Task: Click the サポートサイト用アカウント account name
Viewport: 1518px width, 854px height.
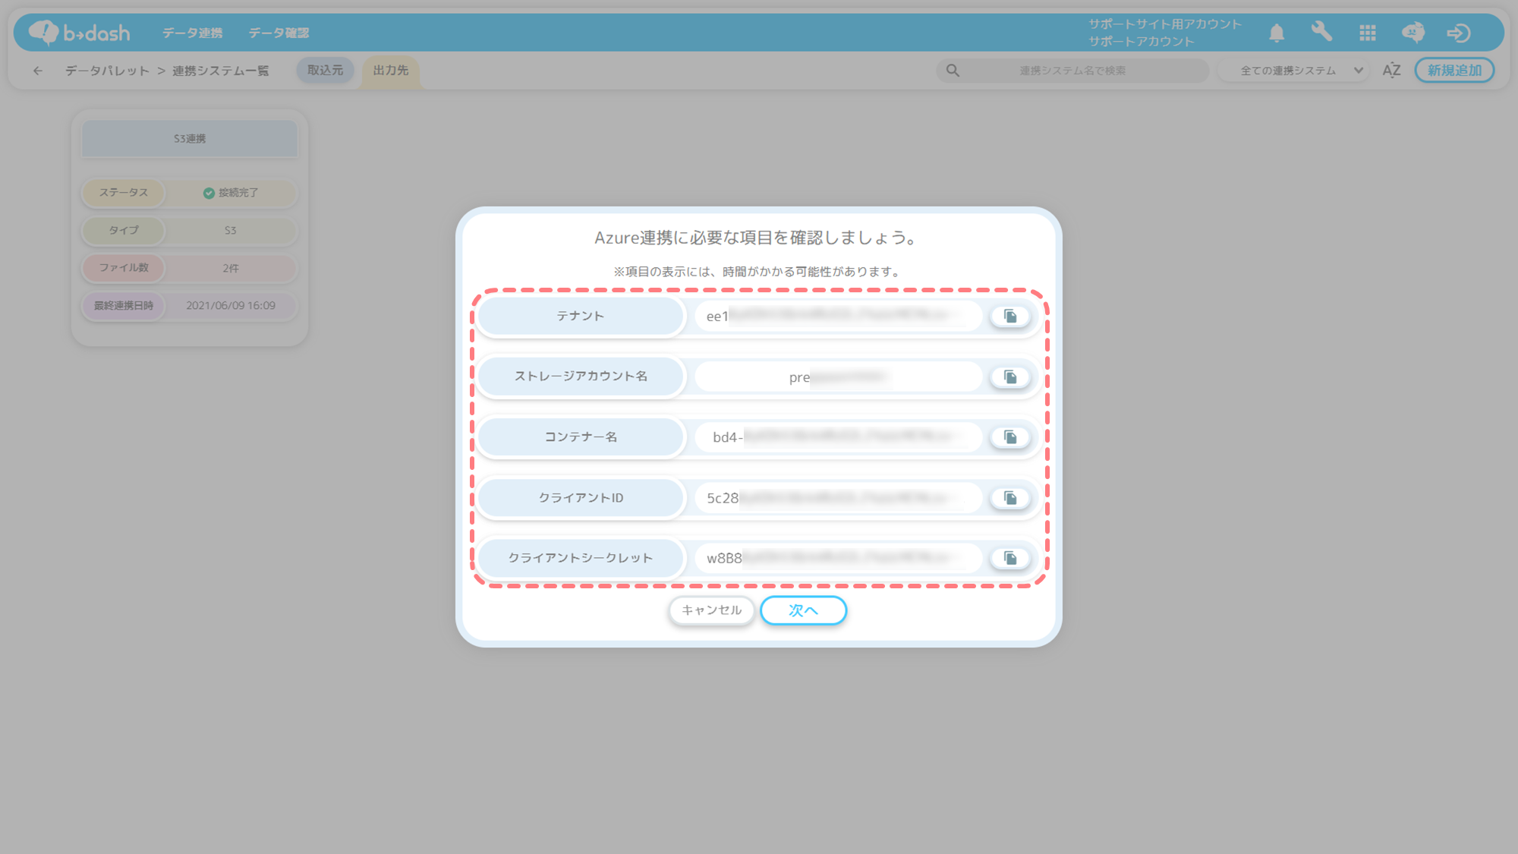Action: pos(1165,24)
